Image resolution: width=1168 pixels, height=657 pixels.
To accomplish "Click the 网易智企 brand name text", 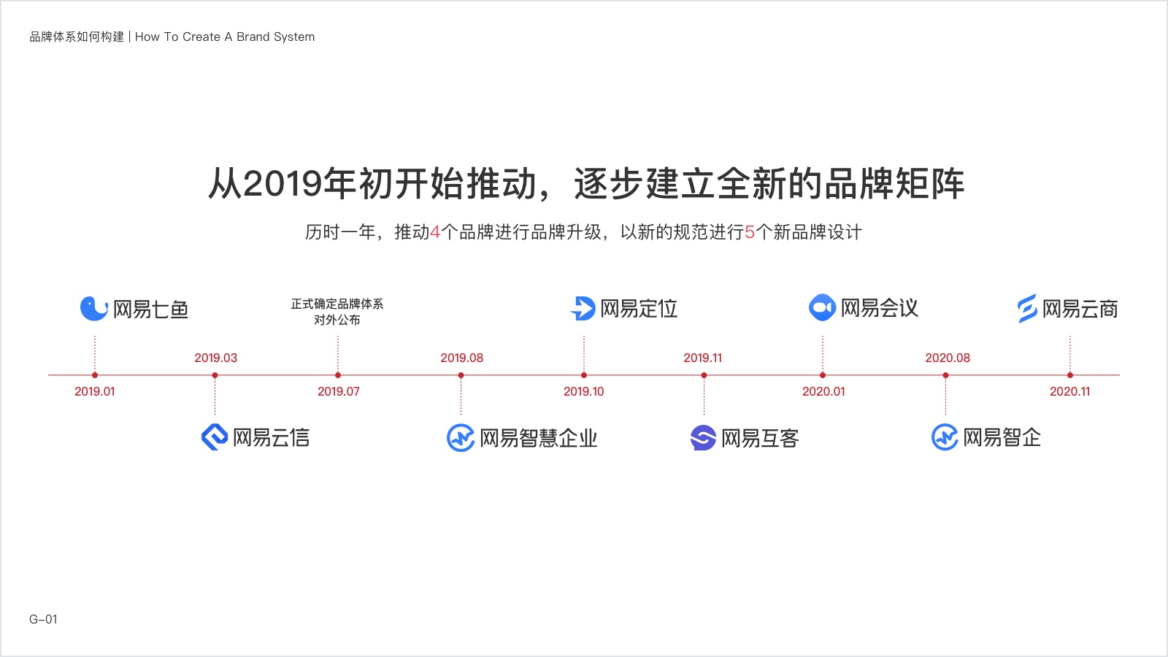I will 1002,437.
